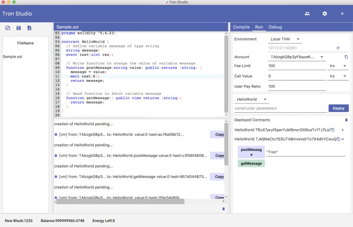The image size is (353, 227).
Task: Expand the HelloWorld TRuX7pryf5 contract
Action: pos(343,130)
